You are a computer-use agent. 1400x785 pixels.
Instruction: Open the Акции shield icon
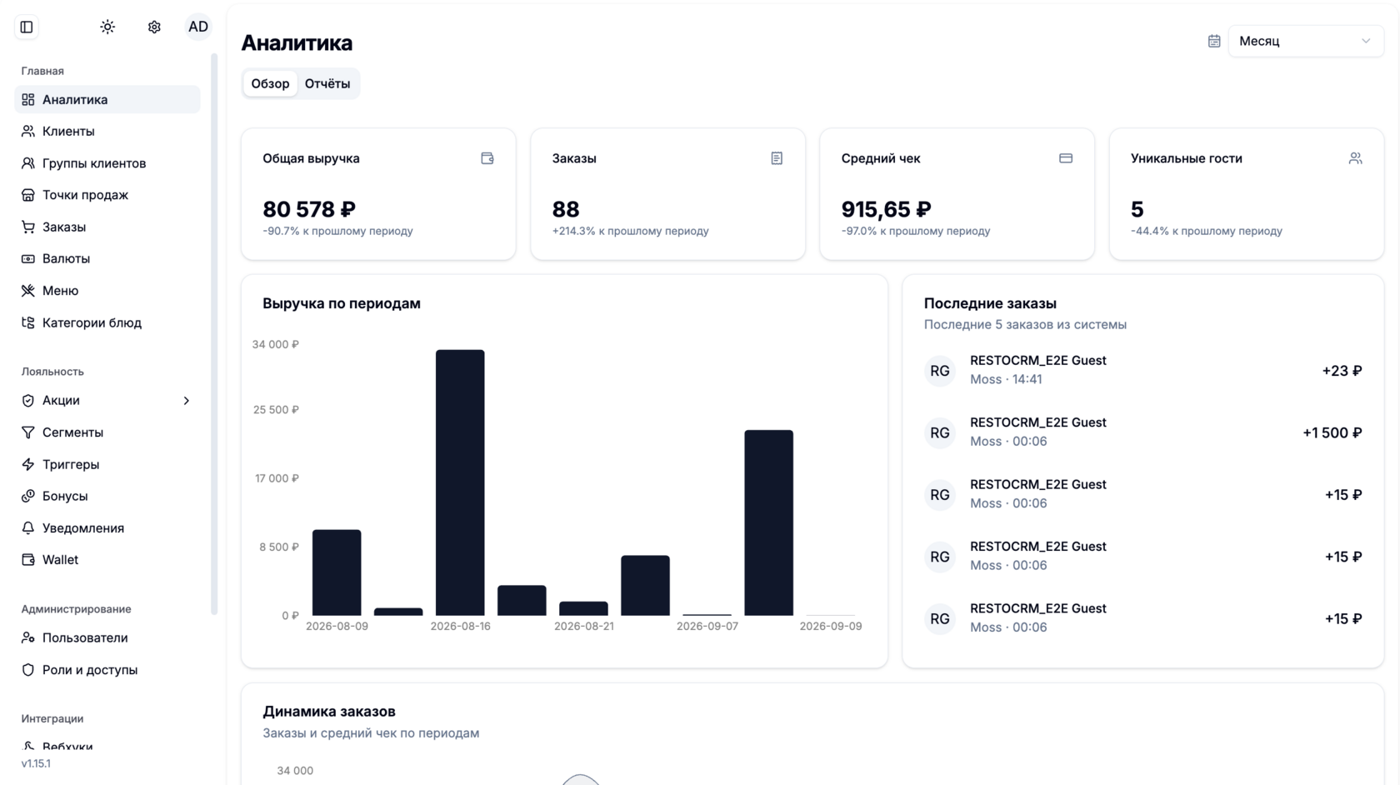[x=28, y=401]
